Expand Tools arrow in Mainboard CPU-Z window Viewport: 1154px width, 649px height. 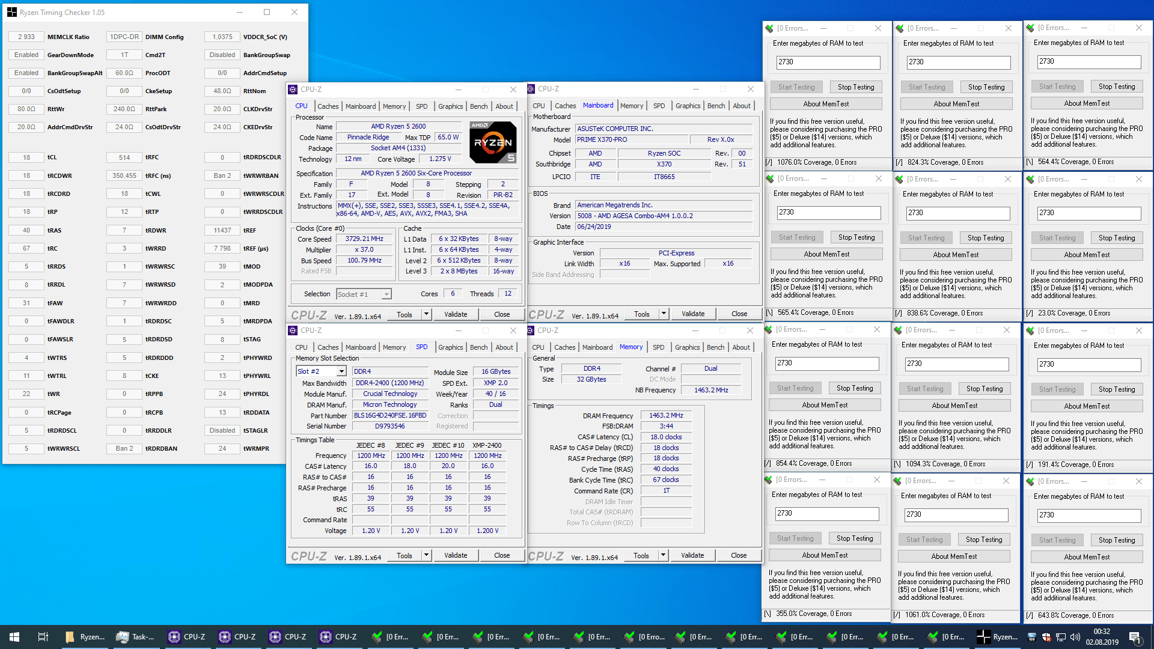tap(664, 314)
